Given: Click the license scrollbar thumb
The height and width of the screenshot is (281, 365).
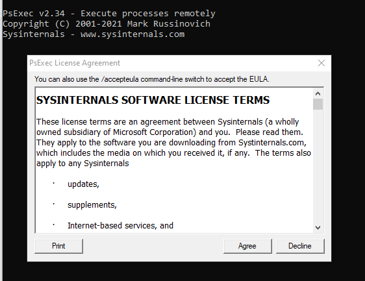Looking at the screenshot, I should point(318,104).
